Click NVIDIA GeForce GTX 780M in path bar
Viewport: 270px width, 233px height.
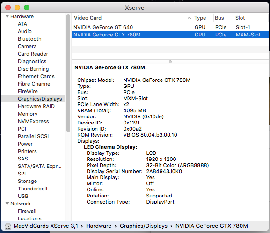tap(212, 226)
